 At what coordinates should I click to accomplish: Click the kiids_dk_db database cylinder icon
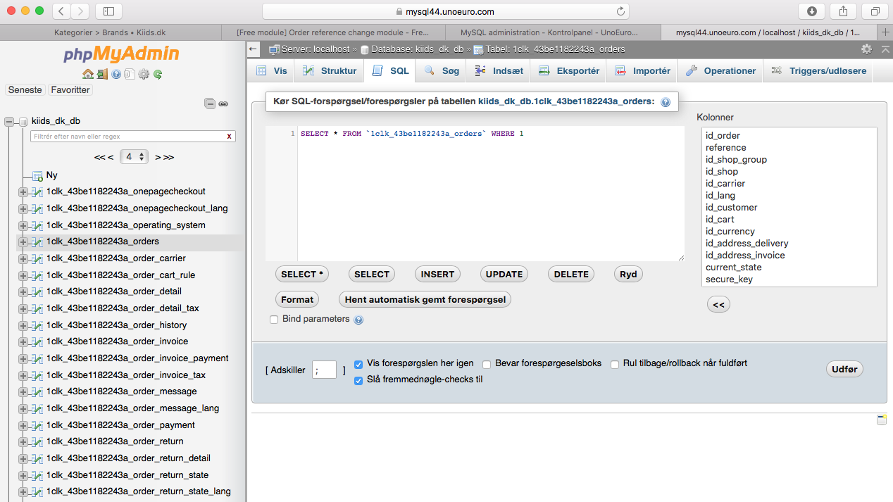[x=23, y=121]
